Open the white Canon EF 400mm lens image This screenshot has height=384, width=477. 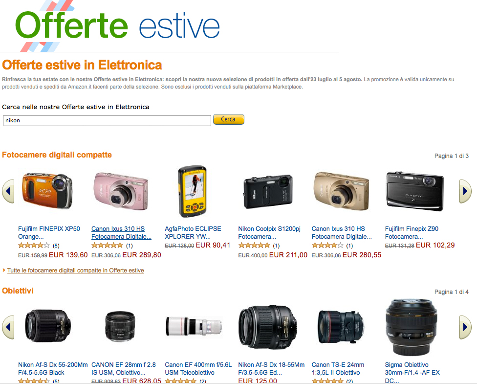(x=194, y=326)
